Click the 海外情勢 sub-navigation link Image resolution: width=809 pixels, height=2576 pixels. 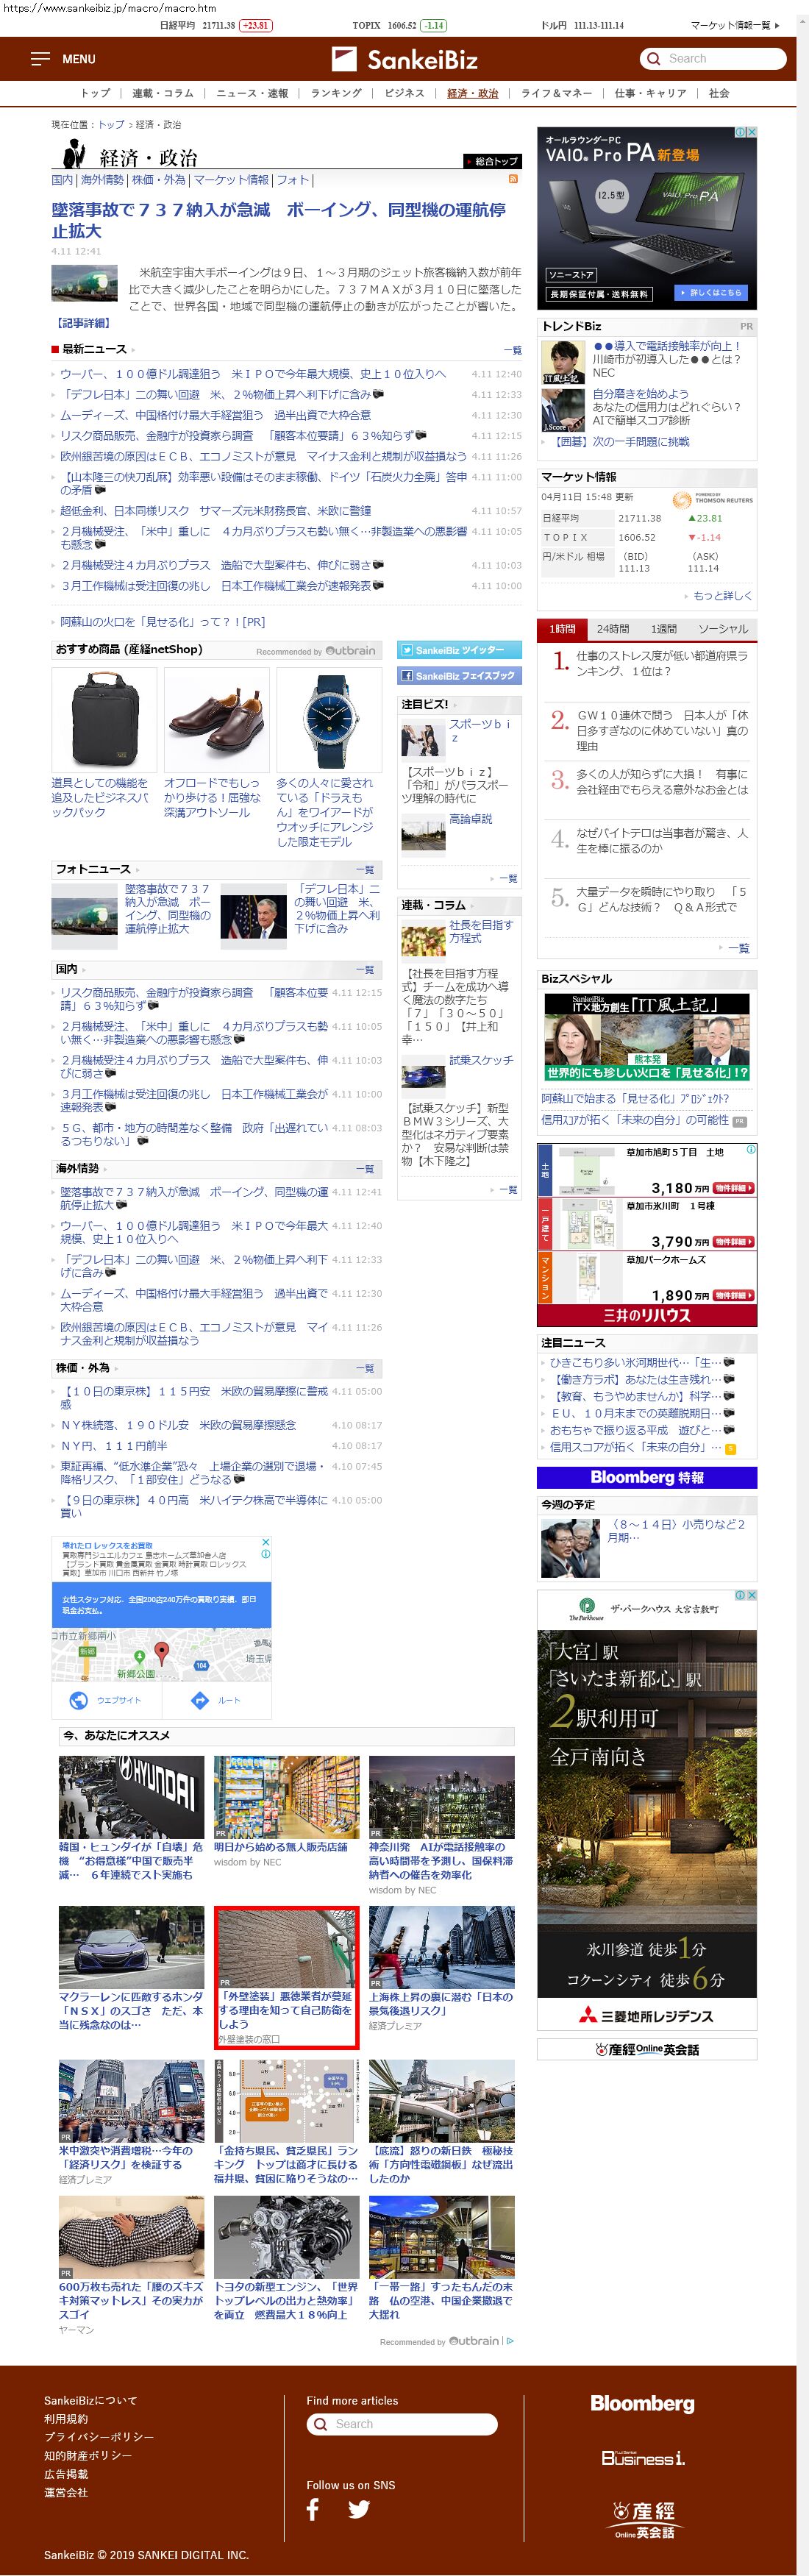(102, 180)
